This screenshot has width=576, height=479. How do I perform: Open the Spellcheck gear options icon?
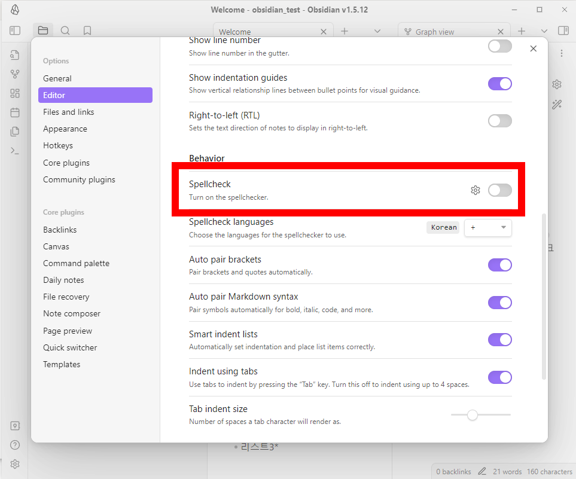click(x=476, y=190)
